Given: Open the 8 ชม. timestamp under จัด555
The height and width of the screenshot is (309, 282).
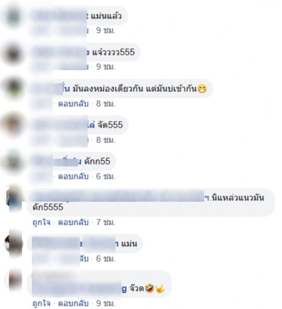Looking at the screenshot, I should (105, 140).
